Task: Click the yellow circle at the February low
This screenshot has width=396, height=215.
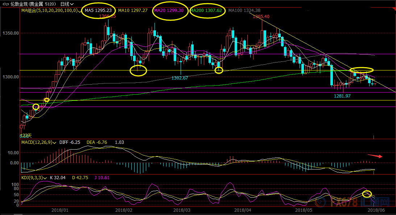Action: [x=138, y=71]
